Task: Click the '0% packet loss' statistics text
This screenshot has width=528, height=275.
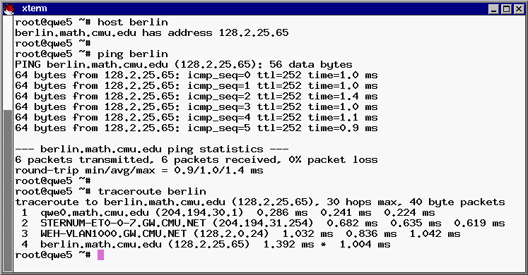Action: click(x=333, y=160)
